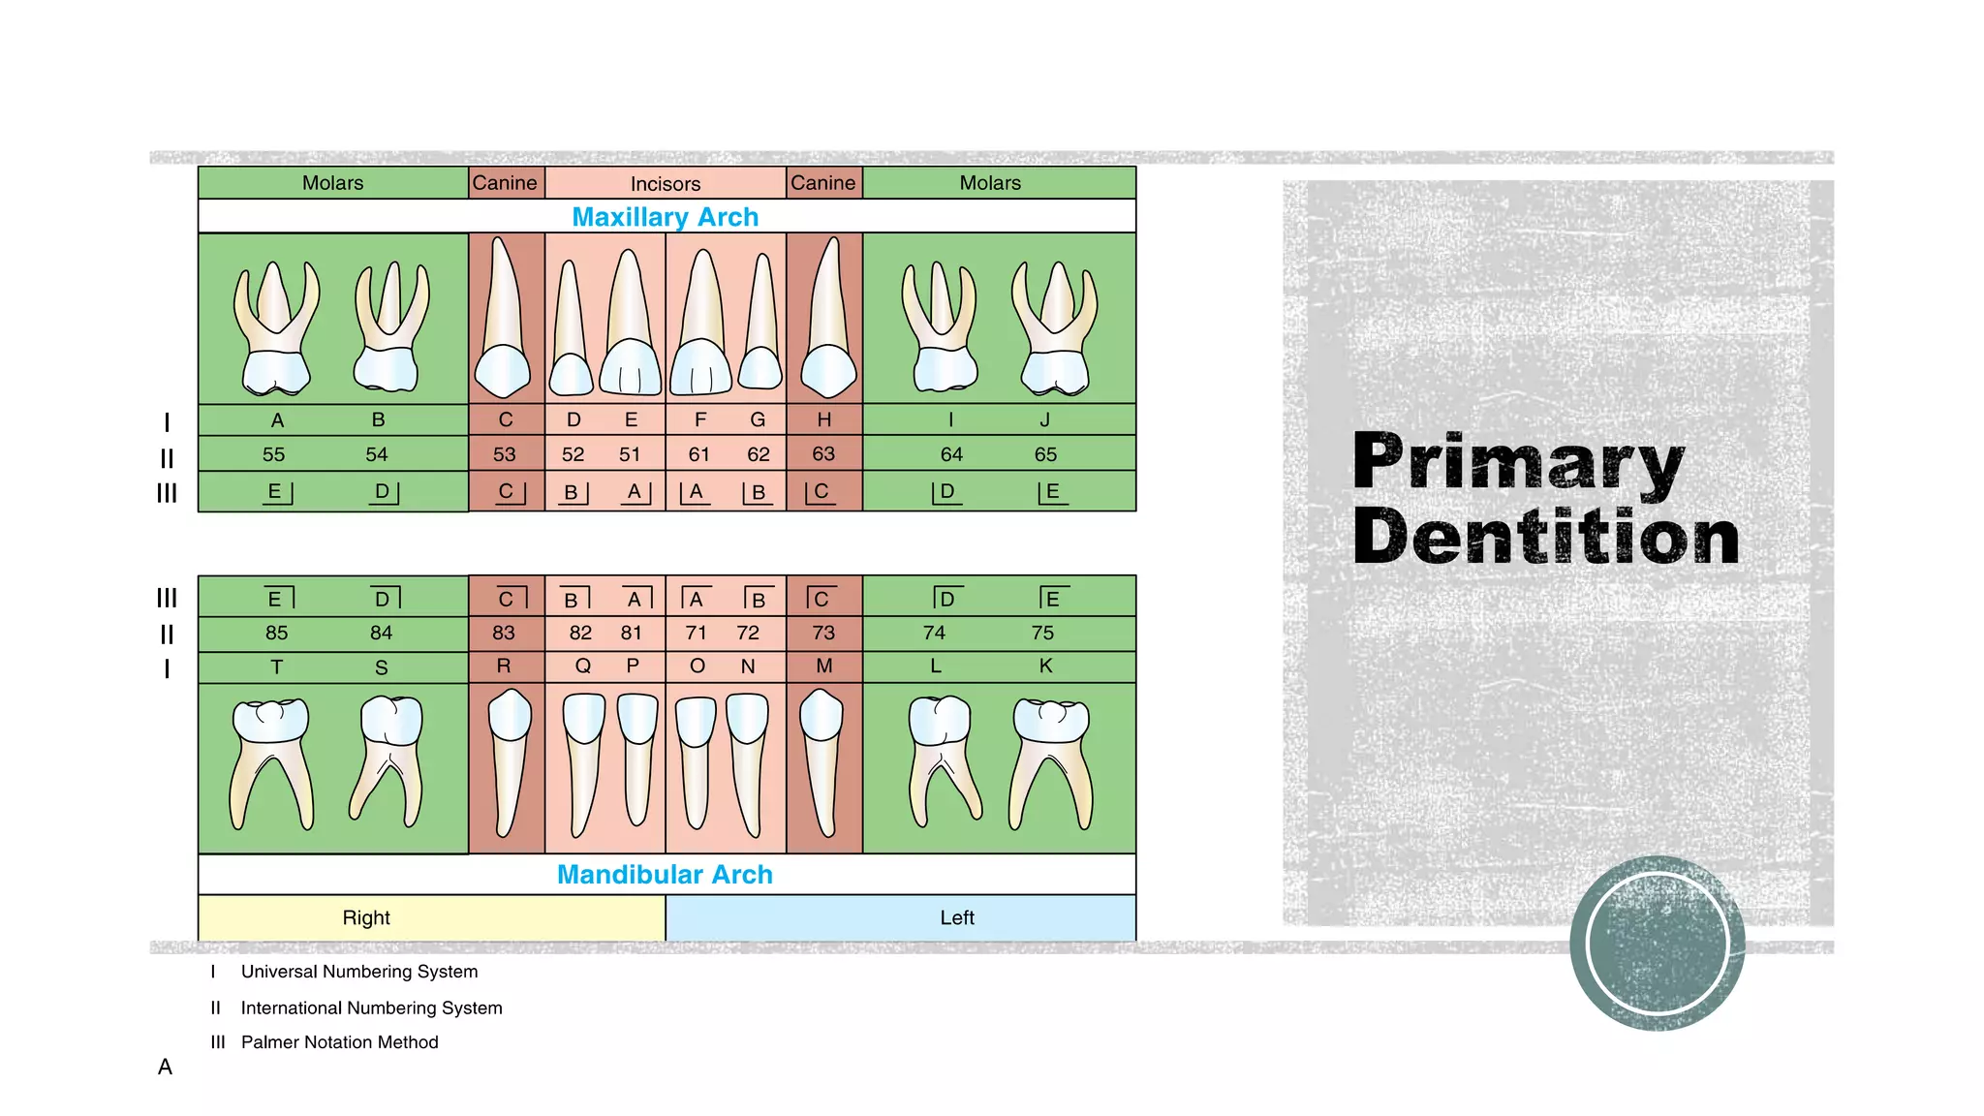
Task: Click universal letter F
Action: 700,419
